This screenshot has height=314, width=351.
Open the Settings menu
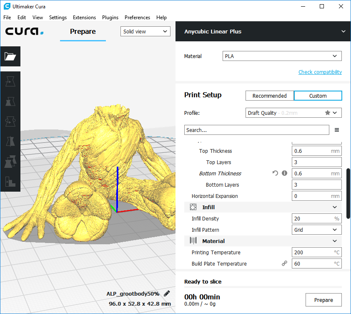point(58,17)
